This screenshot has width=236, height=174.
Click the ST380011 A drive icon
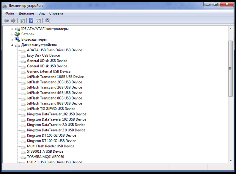coord(23,152)
